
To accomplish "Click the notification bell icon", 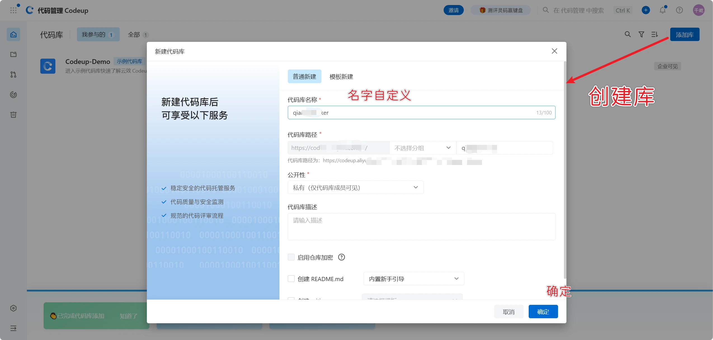I will 662,10.
